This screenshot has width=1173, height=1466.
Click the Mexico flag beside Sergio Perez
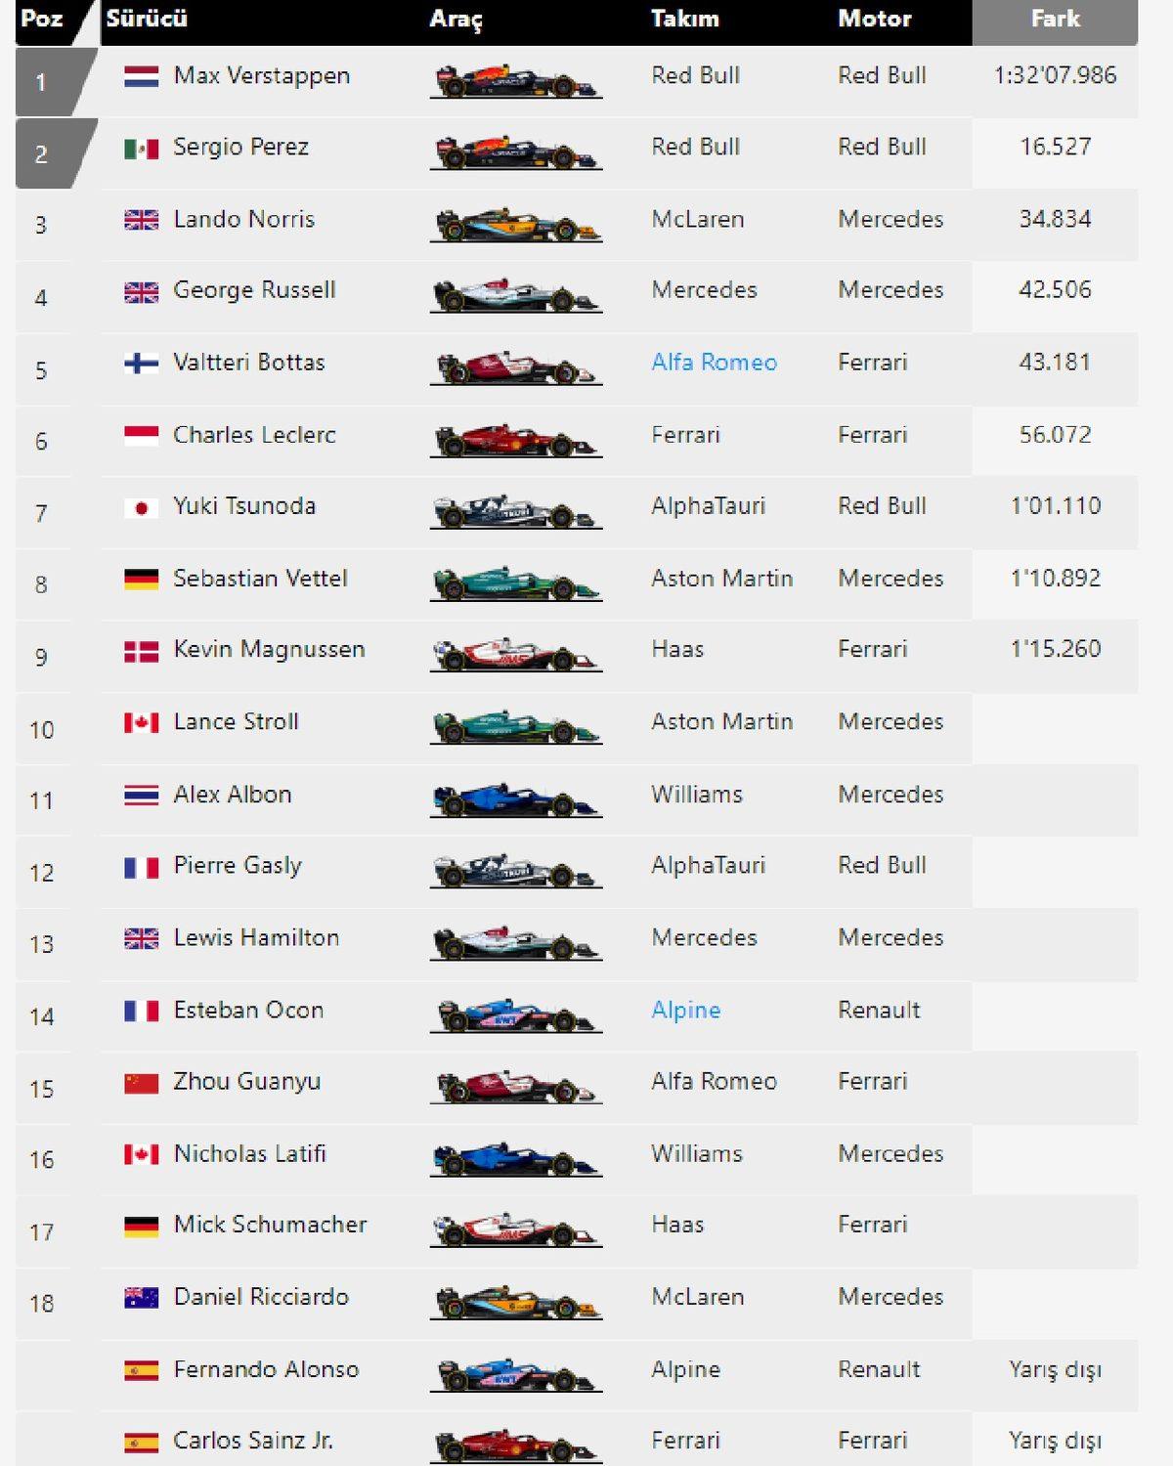pos(141,149)
